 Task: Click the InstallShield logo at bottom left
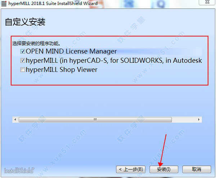coord(19,170)
